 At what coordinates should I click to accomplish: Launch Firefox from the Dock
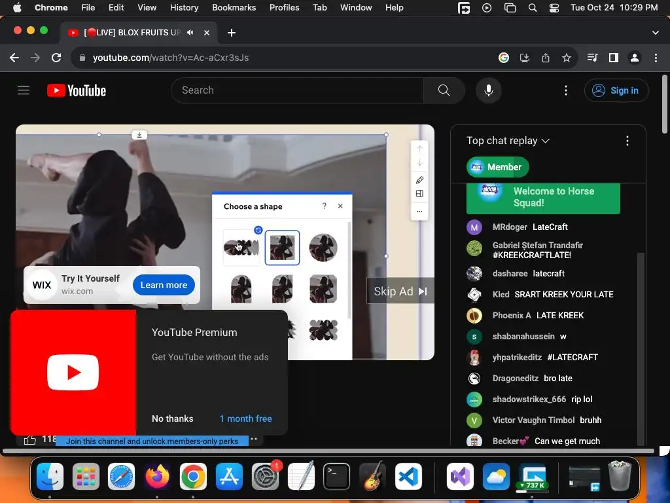coord(157,476)
